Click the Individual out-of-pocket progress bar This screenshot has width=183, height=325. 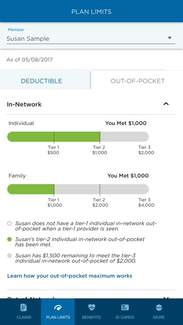pos(78,137)
